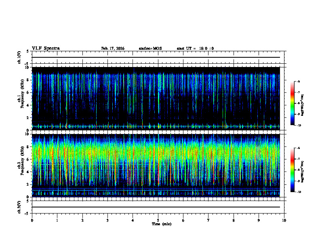Viewport: 320px width, 247px height.
Task: Click the "ch.3(V)" axis label
Action: 19,207
